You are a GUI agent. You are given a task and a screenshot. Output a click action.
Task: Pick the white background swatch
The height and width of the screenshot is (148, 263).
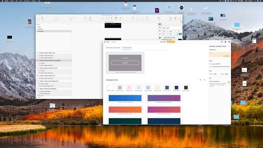point(110,88)
